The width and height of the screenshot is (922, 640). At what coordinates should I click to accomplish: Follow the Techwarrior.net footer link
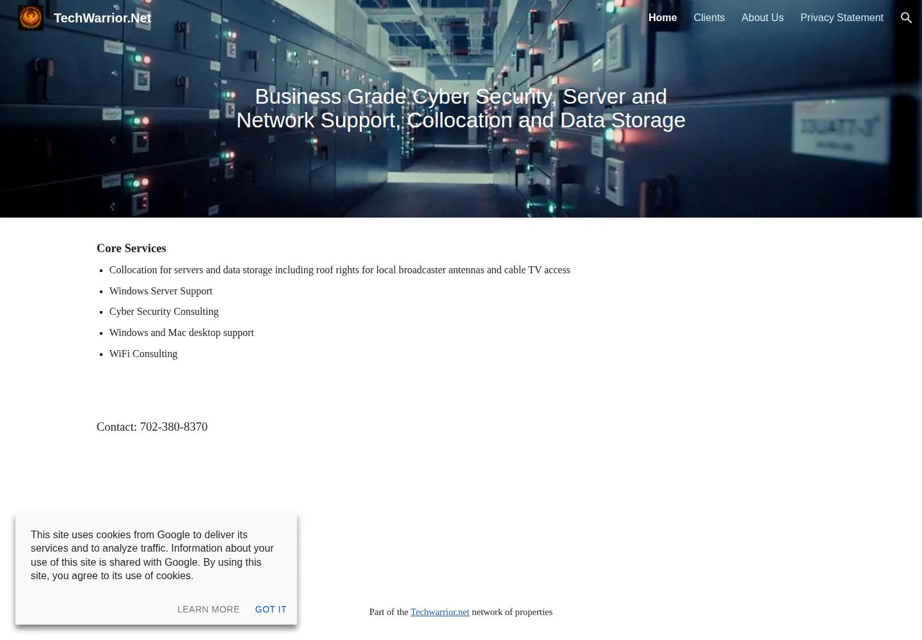[440, 612]
